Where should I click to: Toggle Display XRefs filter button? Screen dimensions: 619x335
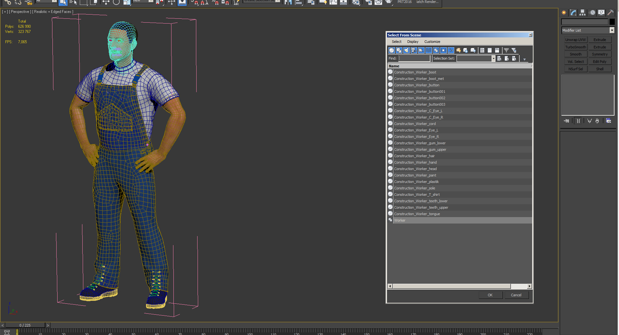443,50
